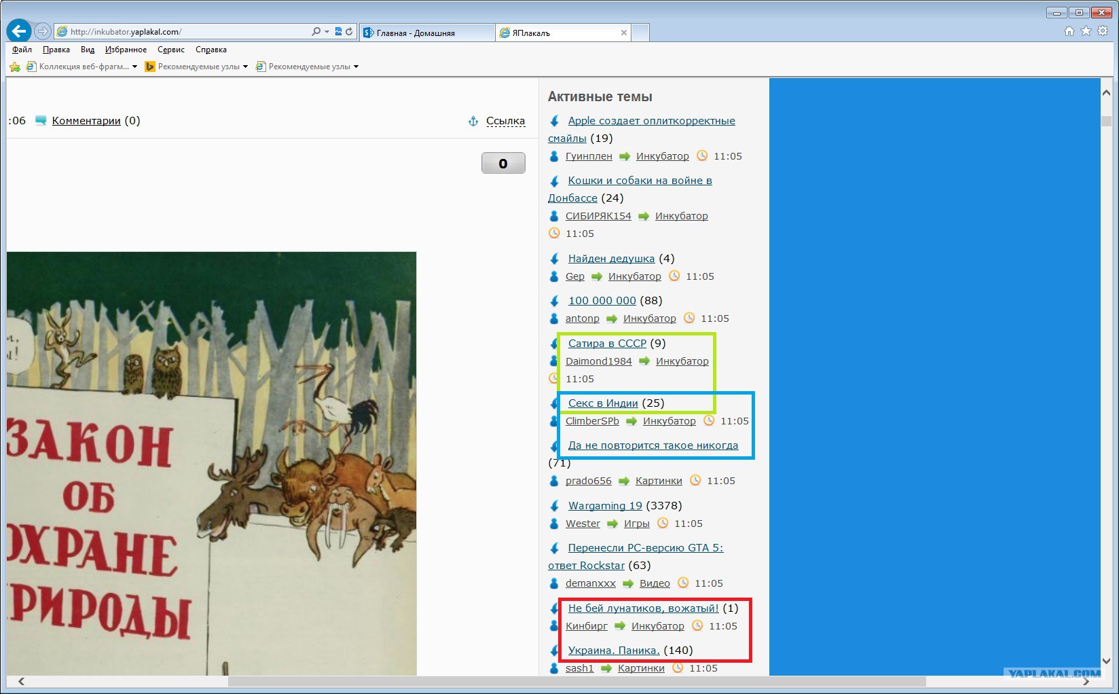Click the vertical scrollbar up arrow
The image size is (1119, 694).
point(1107,93)
